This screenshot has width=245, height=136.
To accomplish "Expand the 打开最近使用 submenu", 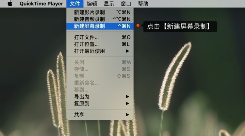I will point(100,51).
